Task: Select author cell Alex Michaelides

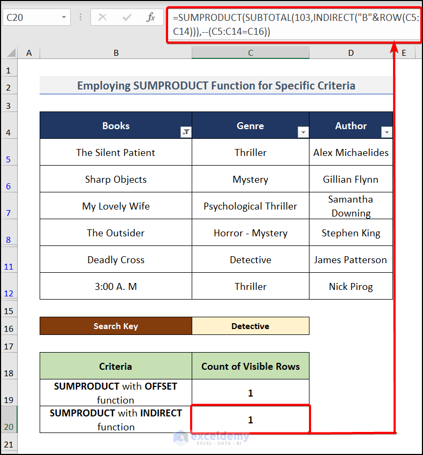Action: 351,152
